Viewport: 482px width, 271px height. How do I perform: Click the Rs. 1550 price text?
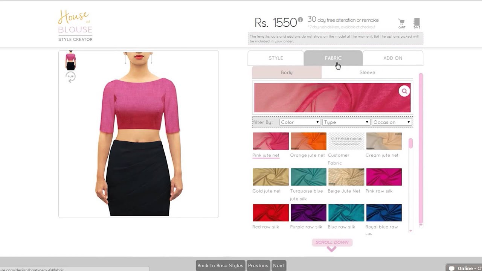coord(276,23)
